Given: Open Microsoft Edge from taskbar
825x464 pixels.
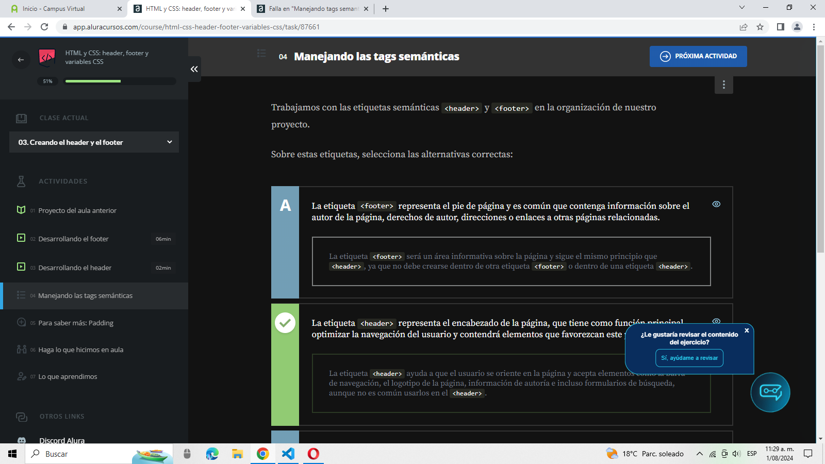Looking at the screenshot, I should tap(212, 454).
